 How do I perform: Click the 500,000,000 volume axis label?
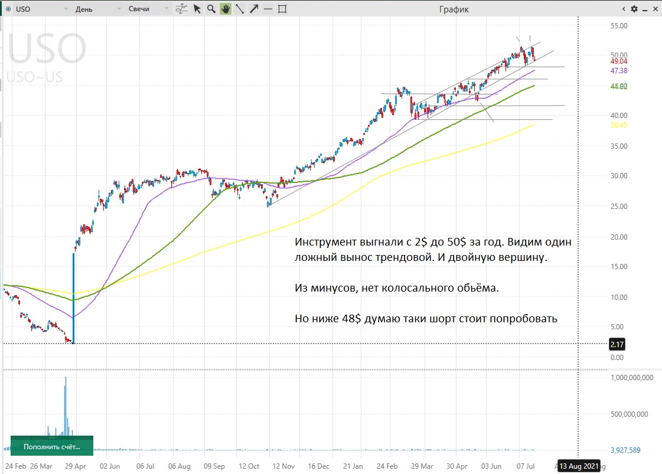[x=629, y=414]
